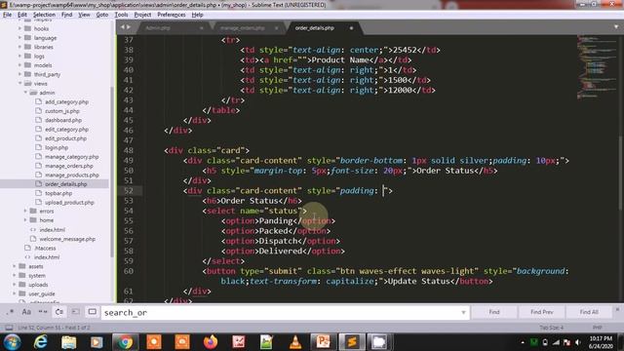This screenshot has height=351, width=624.
Task: Collapse the admin folder
Action: [x=26, y=93]
